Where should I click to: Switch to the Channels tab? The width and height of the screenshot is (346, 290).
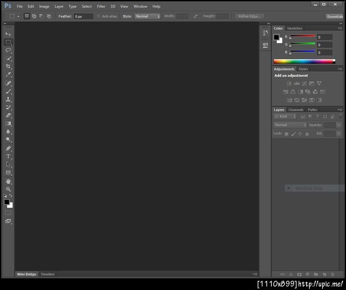point(296,110)
